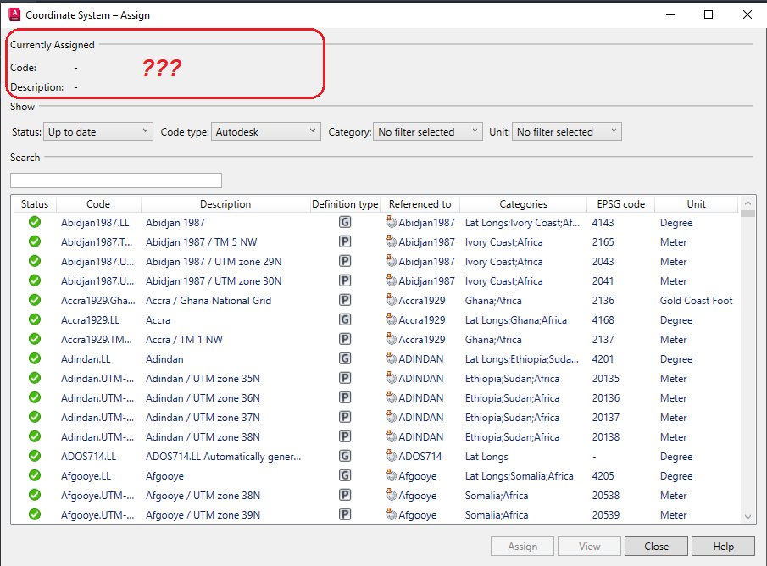Click the Help button
The image size is (767, 566).
[x=723, y=546]
